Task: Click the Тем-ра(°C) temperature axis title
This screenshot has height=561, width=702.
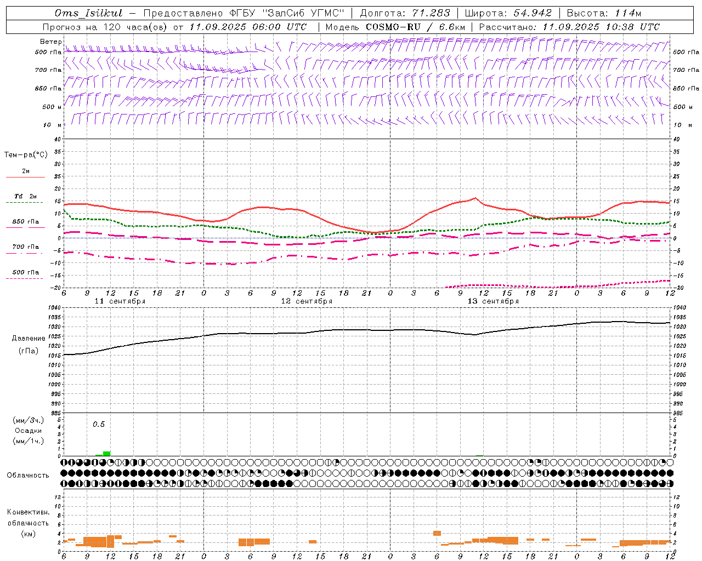Action: [x=26, y=155]
